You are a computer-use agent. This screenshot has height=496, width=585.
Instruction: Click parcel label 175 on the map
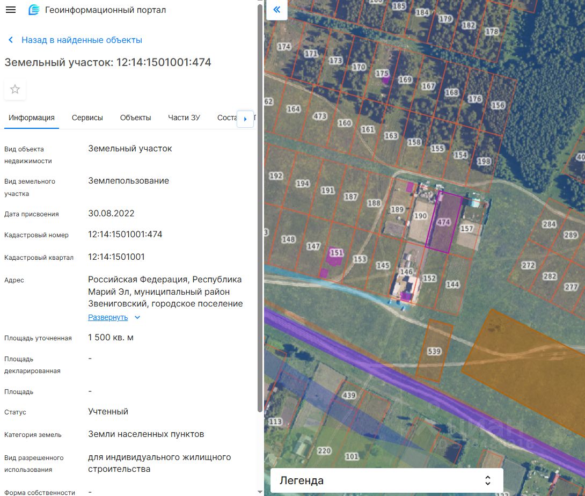click(x=382, y=73)
